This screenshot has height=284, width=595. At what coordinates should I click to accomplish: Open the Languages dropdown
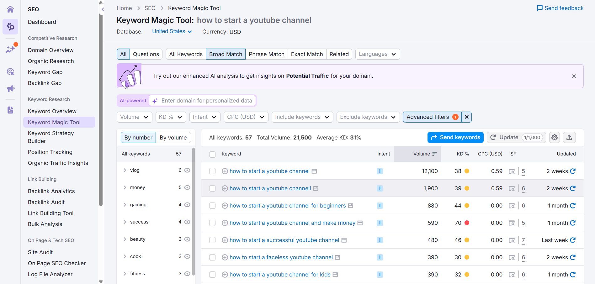377,54
